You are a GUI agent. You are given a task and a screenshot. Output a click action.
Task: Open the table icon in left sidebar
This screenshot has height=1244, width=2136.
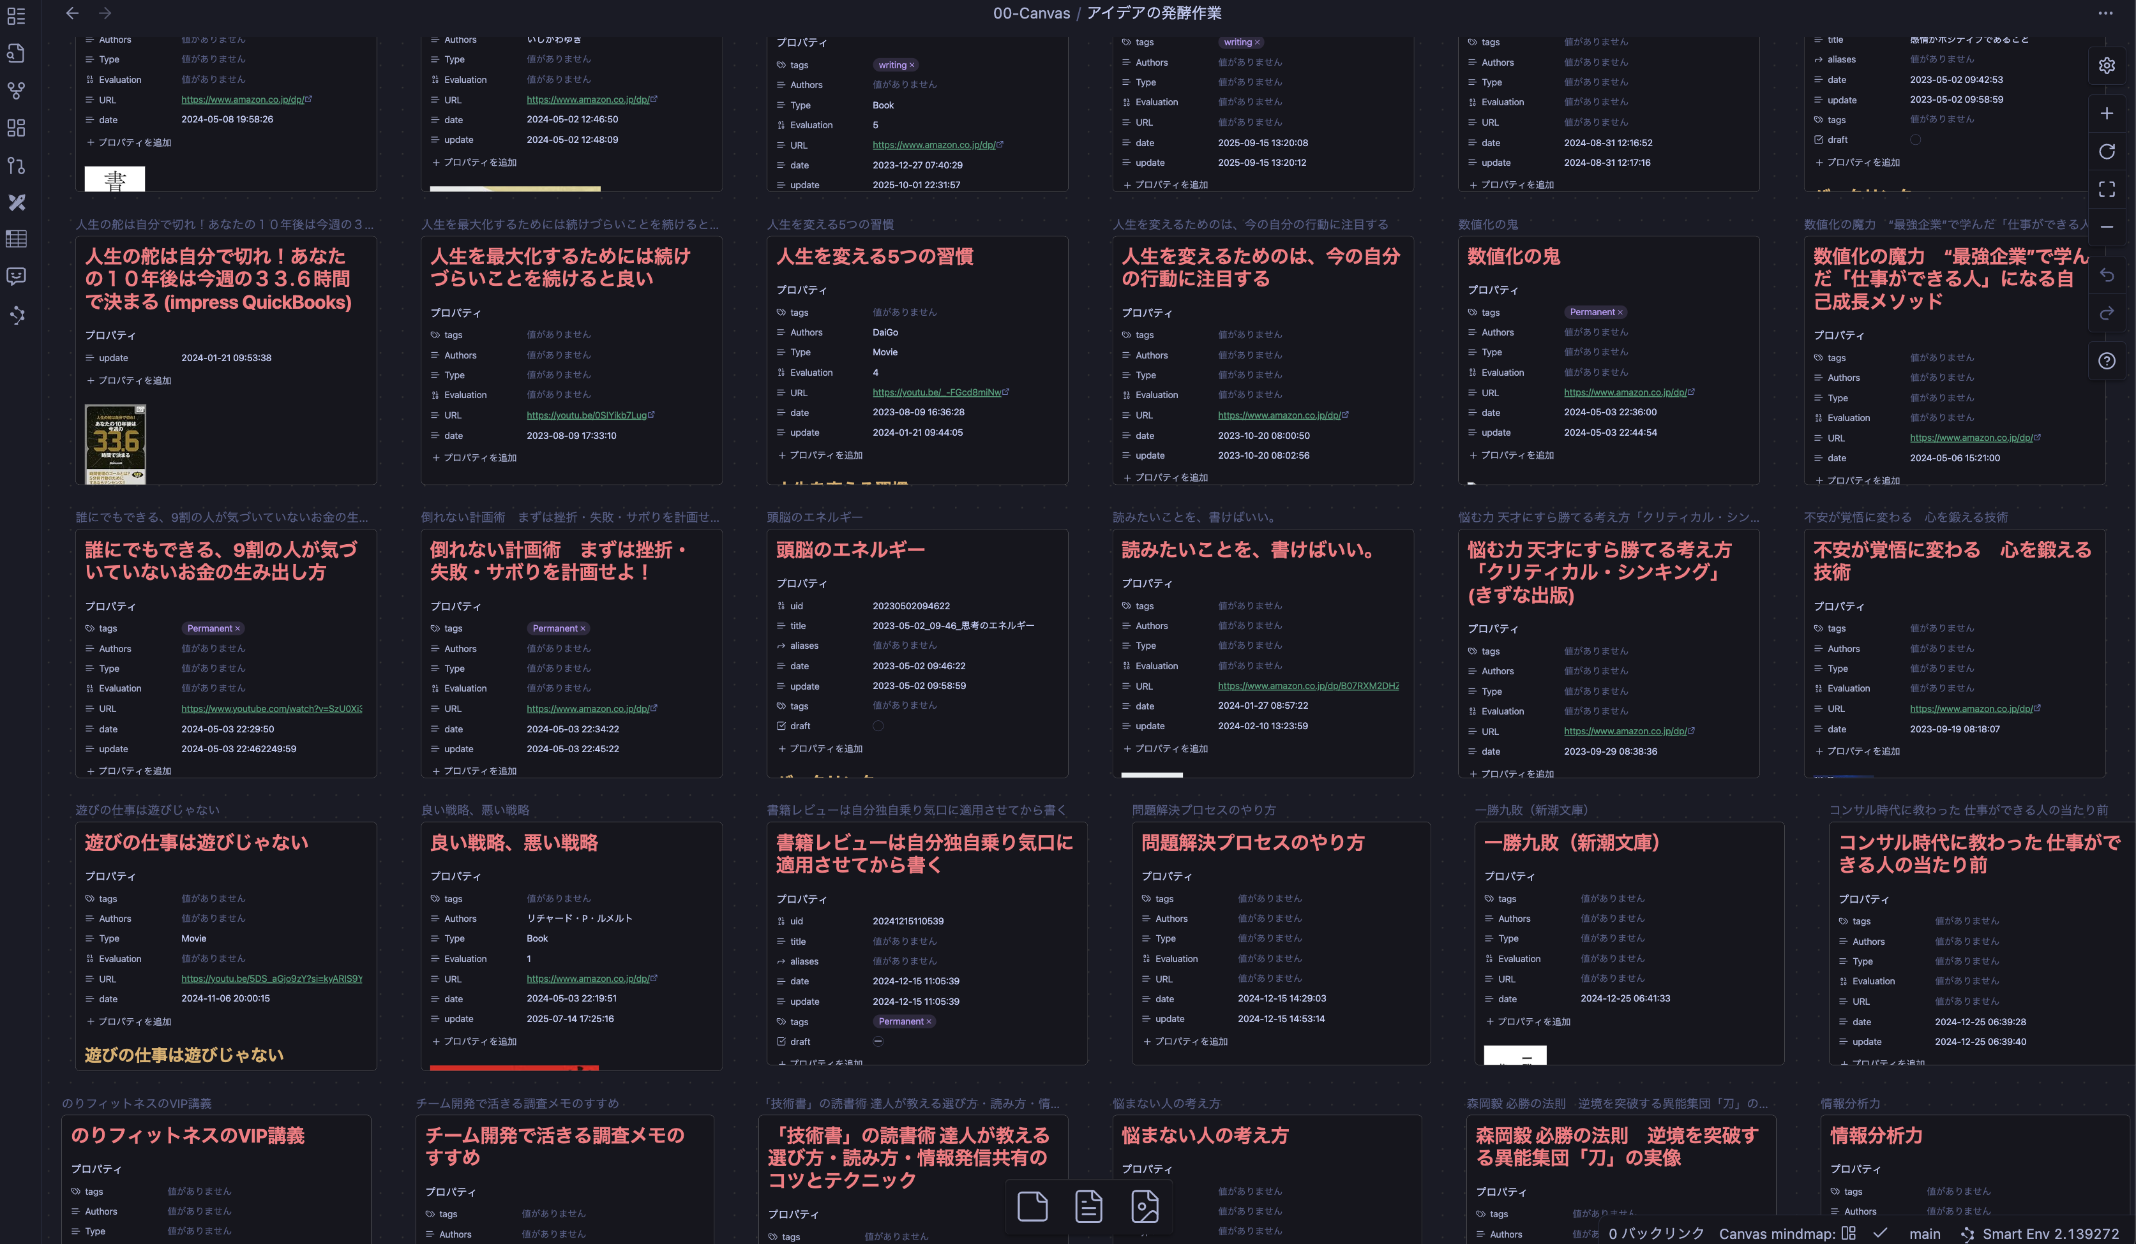pyautogui.click(x=16, y=240)
